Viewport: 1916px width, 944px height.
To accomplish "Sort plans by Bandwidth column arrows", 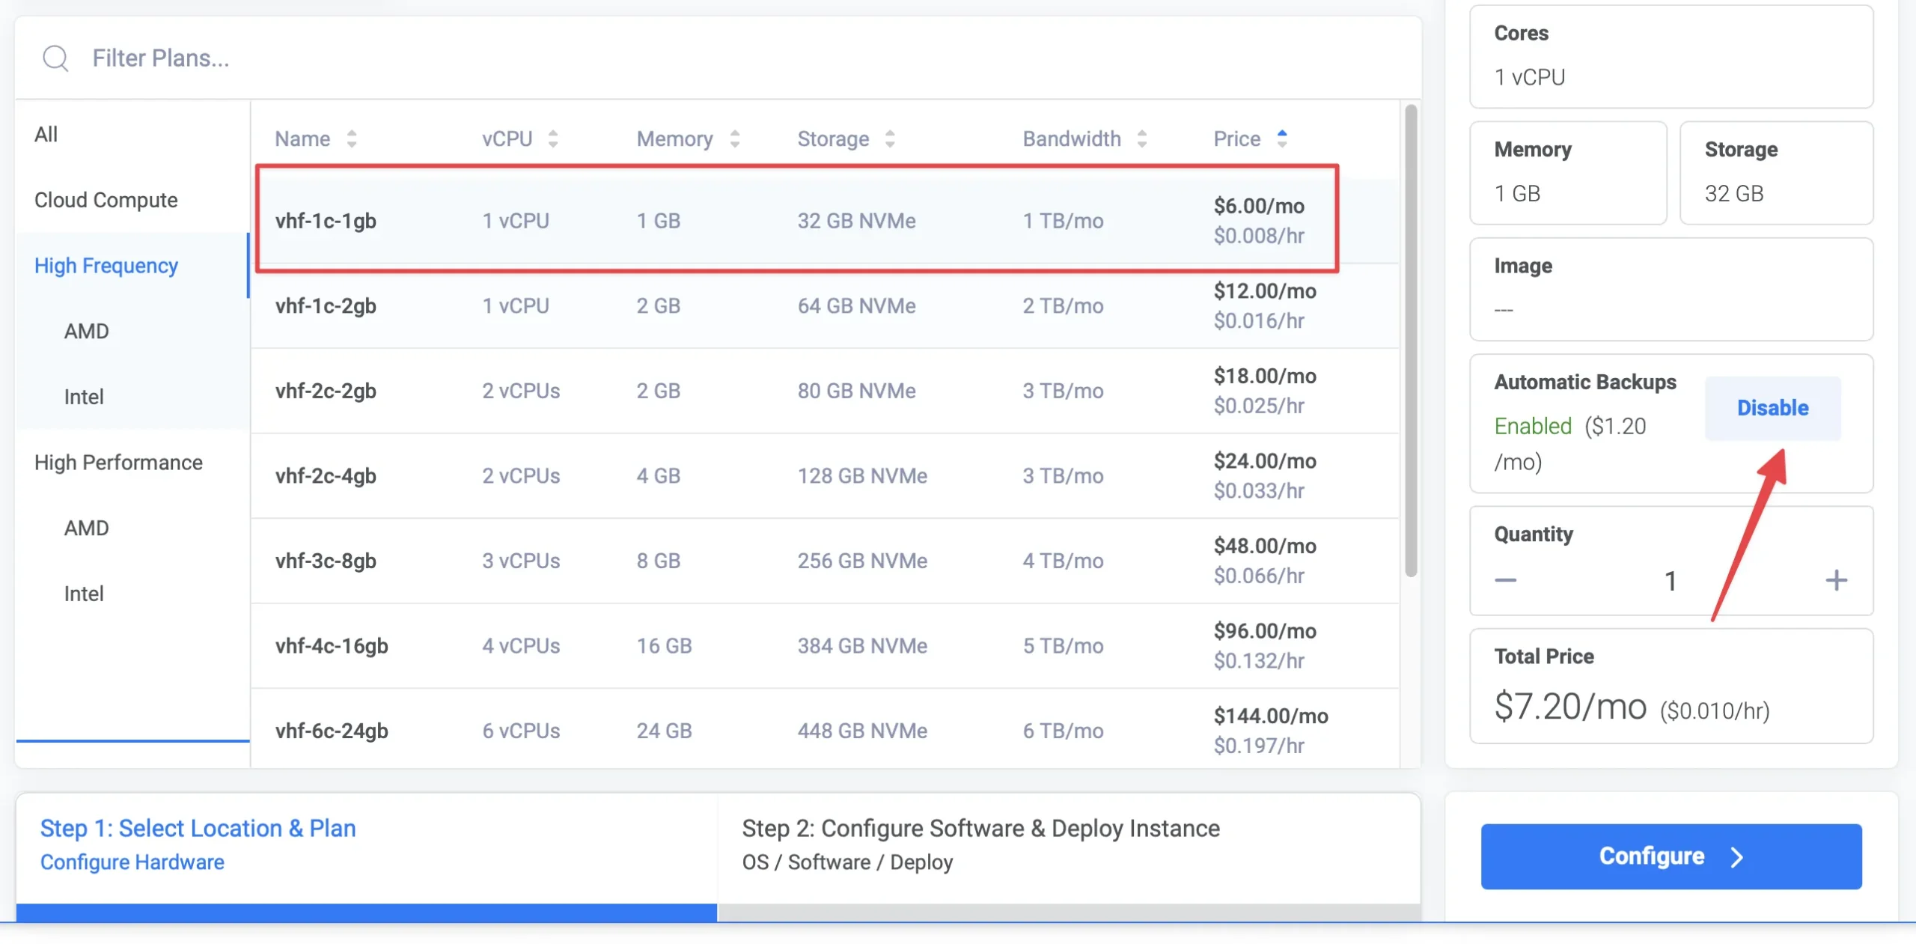I will coord(1142,138).
